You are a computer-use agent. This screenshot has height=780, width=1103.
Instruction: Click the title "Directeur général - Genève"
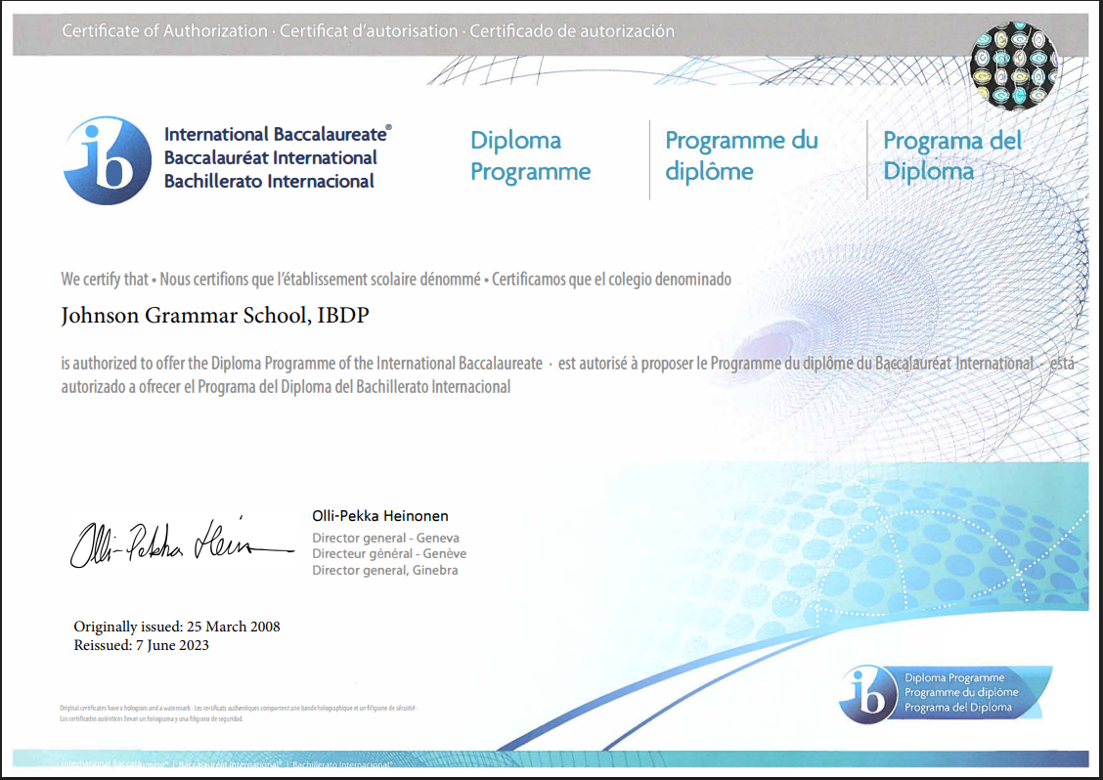(x=389, y=553)
